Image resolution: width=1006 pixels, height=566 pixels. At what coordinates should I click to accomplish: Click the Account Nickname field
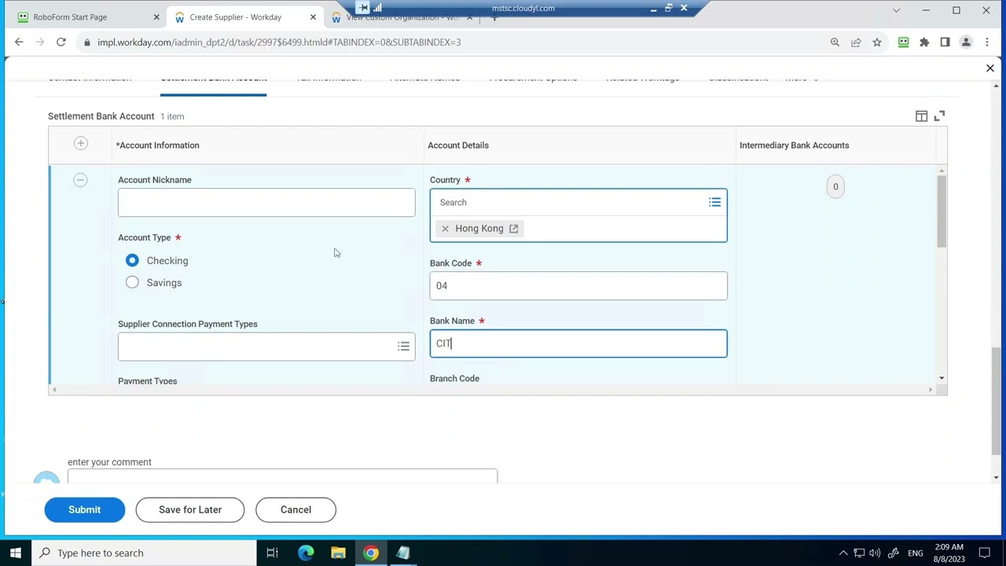[266, 203]
